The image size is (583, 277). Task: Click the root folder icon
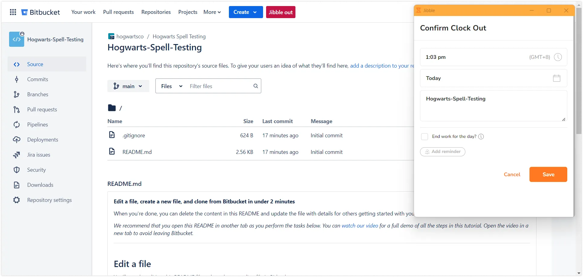(x=112, y=108)
